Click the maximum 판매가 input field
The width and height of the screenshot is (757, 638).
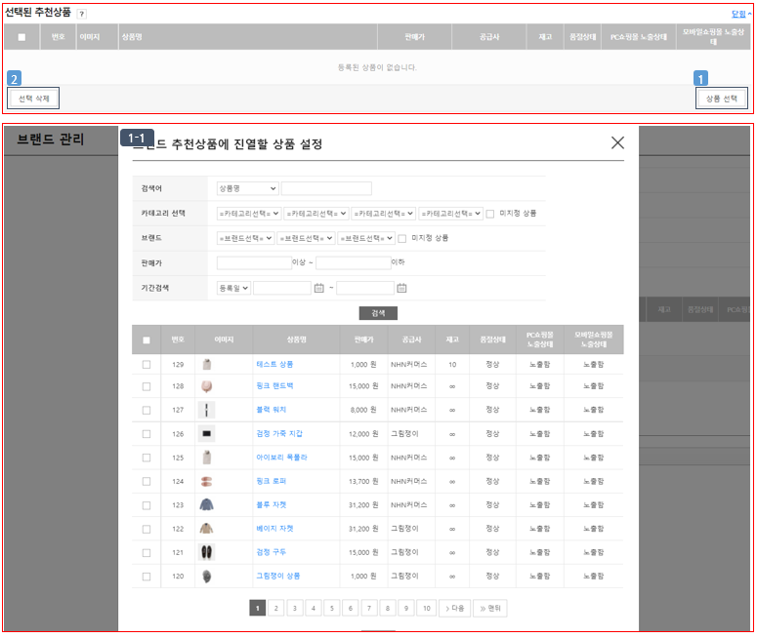pos(354,262)
